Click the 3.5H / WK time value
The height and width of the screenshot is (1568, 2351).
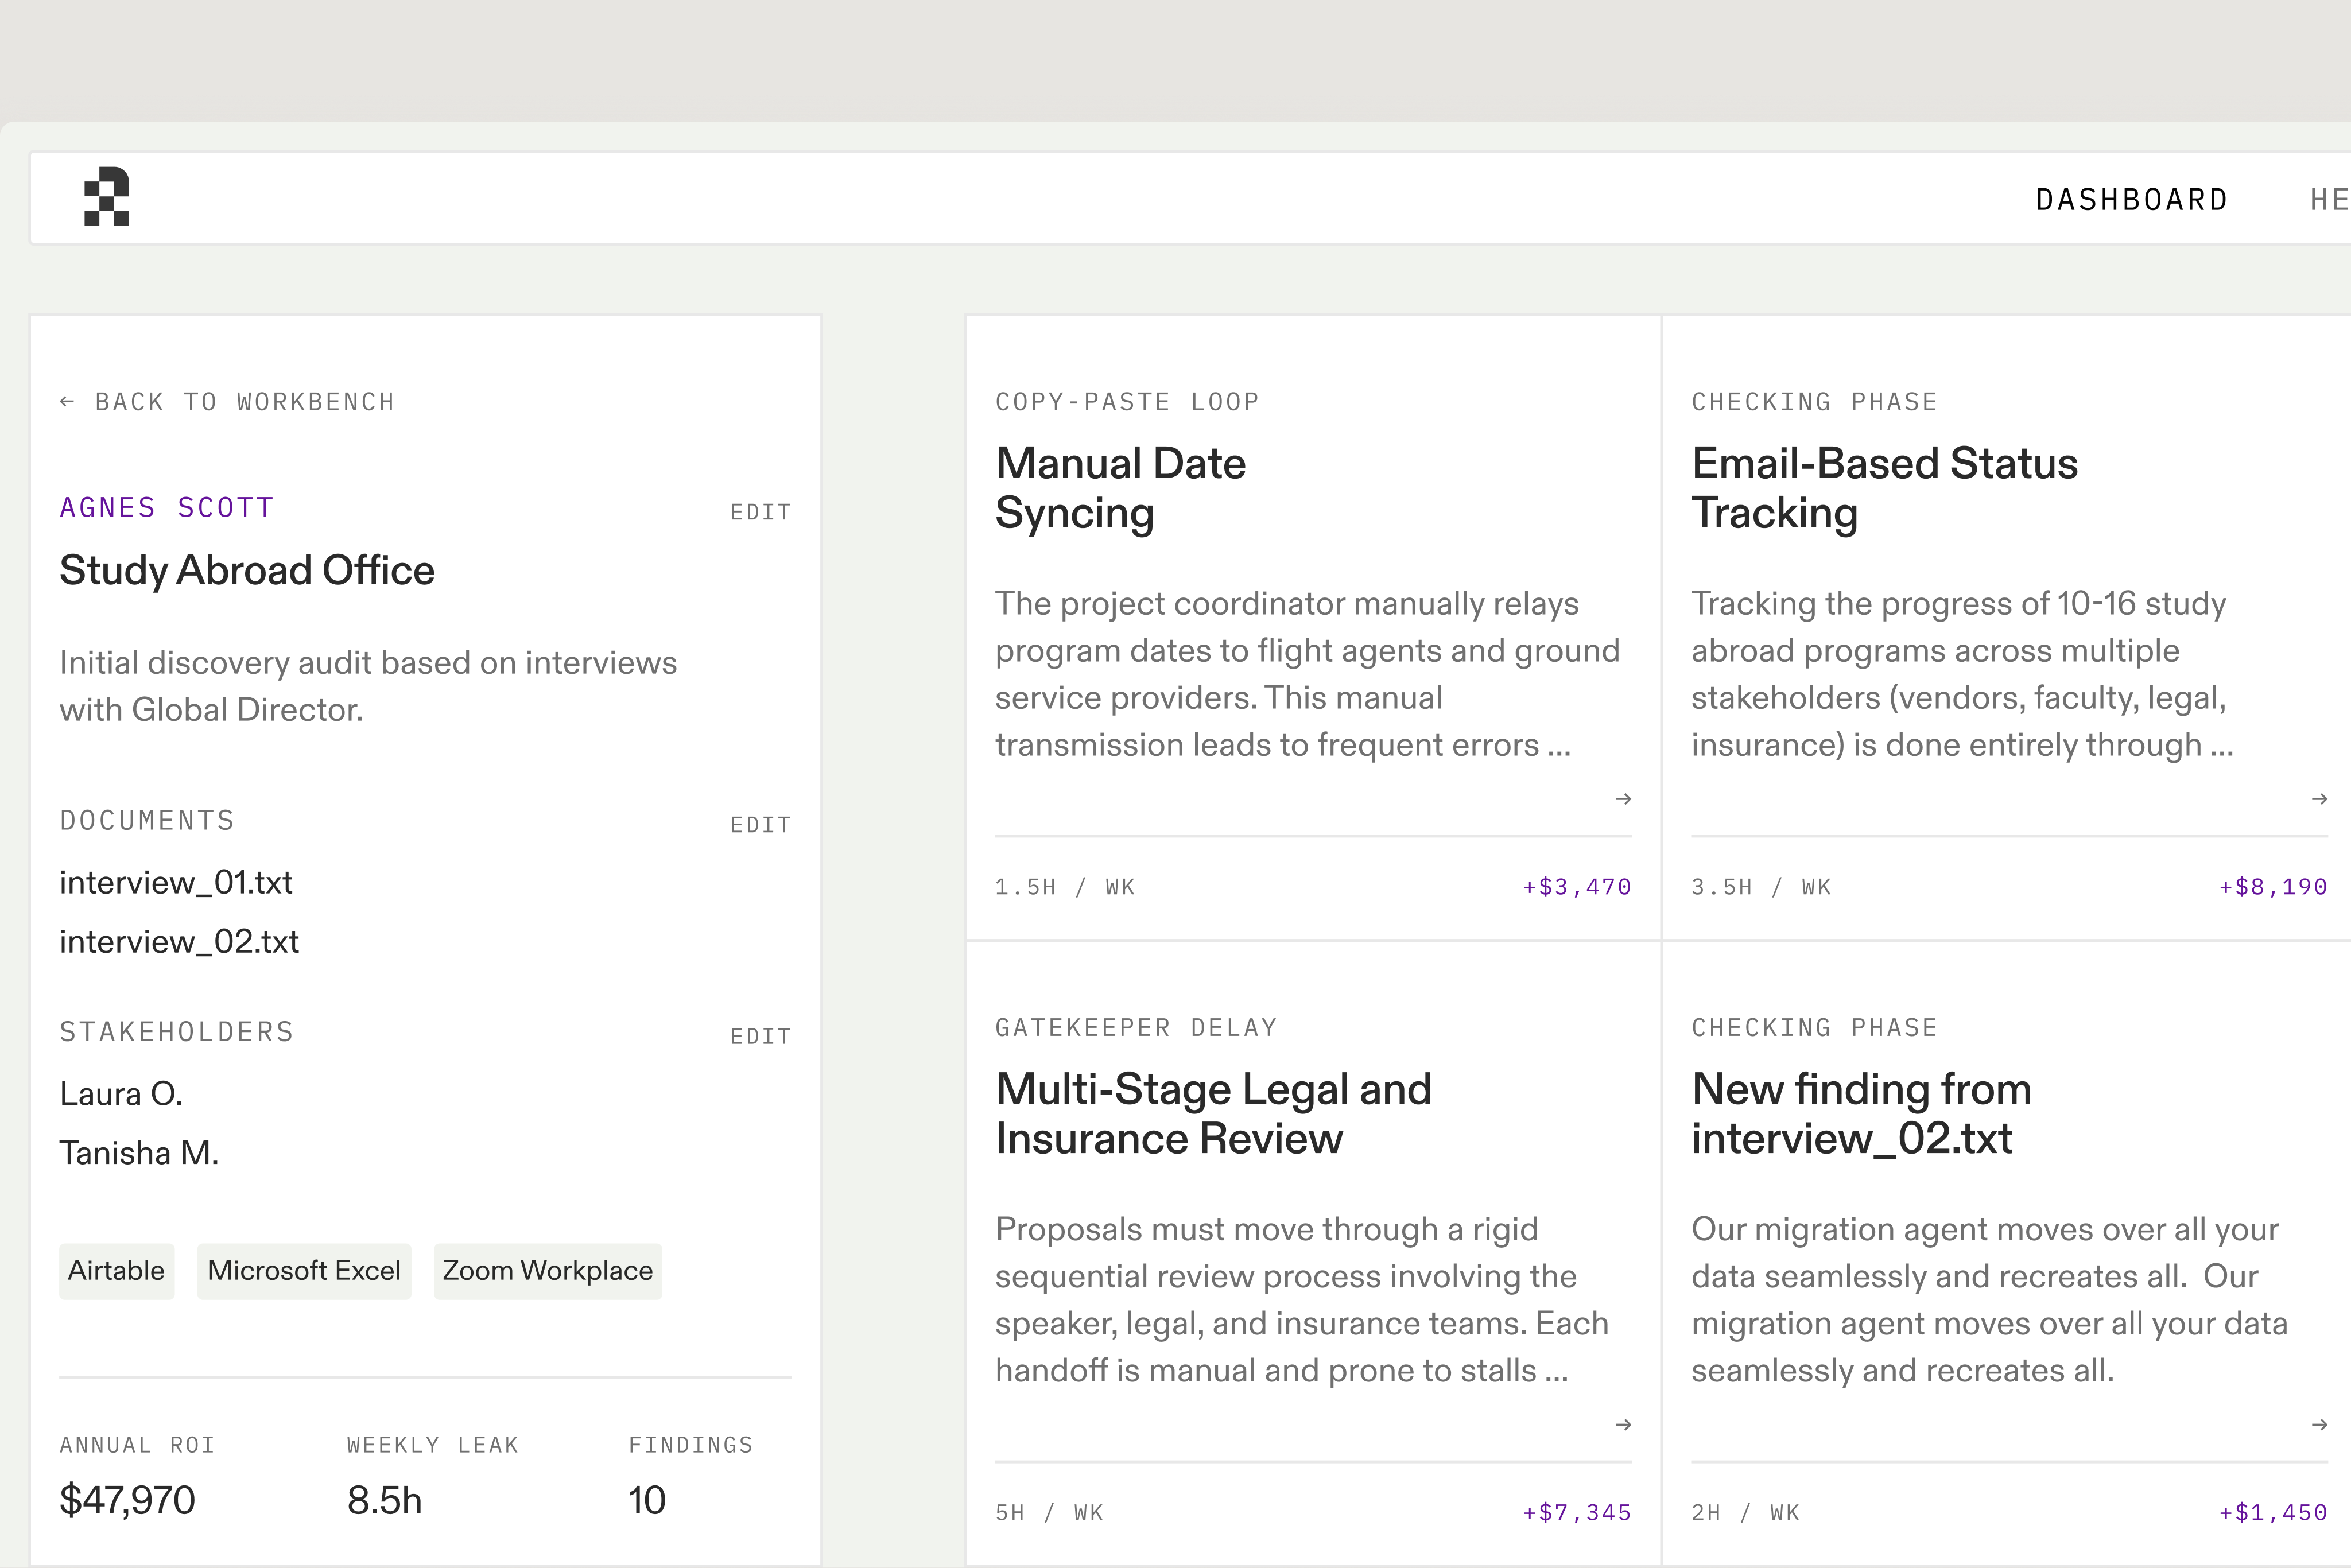[1761, 887]
